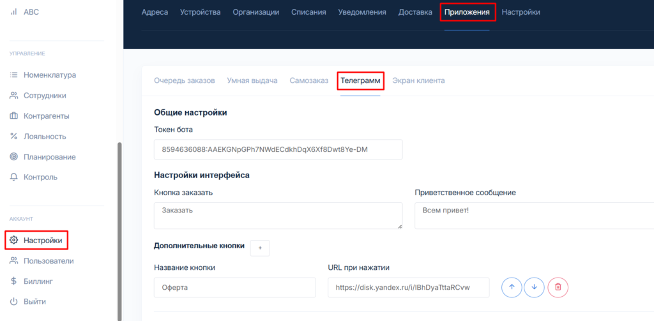
Task: Switch to Умная выдача tab
Action: 252,81
